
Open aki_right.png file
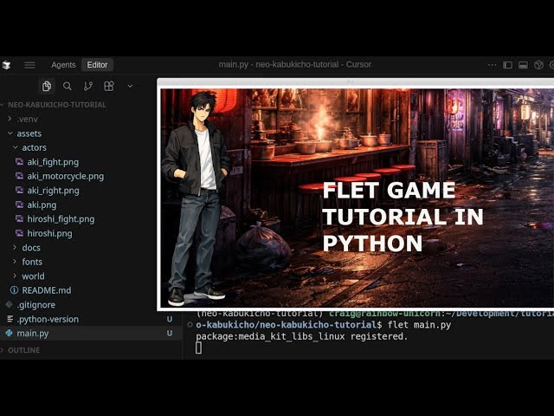coord(54,191)
